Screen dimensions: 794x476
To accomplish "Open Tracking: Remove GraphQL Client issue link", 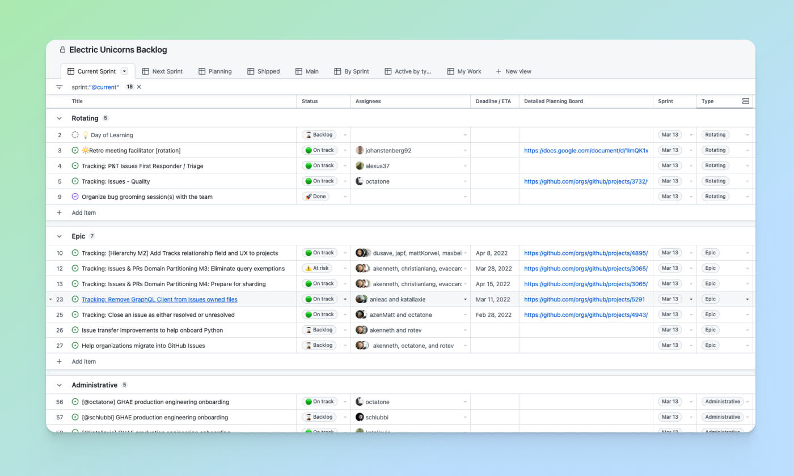I will 159,299.
